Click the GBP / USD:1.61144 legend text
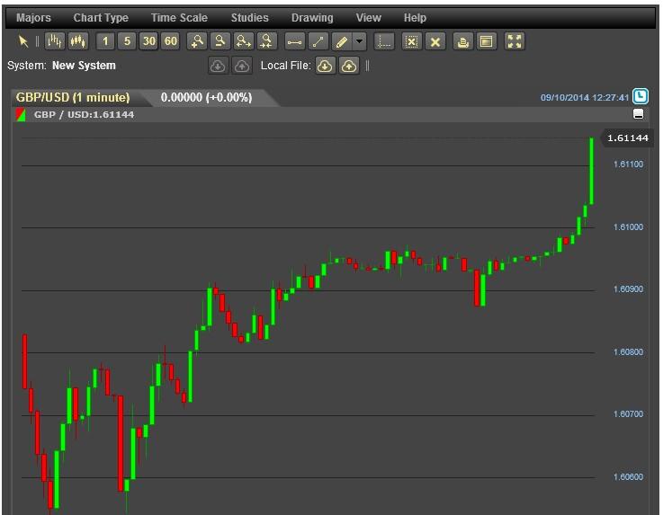This screenshot has width=663, height=515. [x=84, y=114]
